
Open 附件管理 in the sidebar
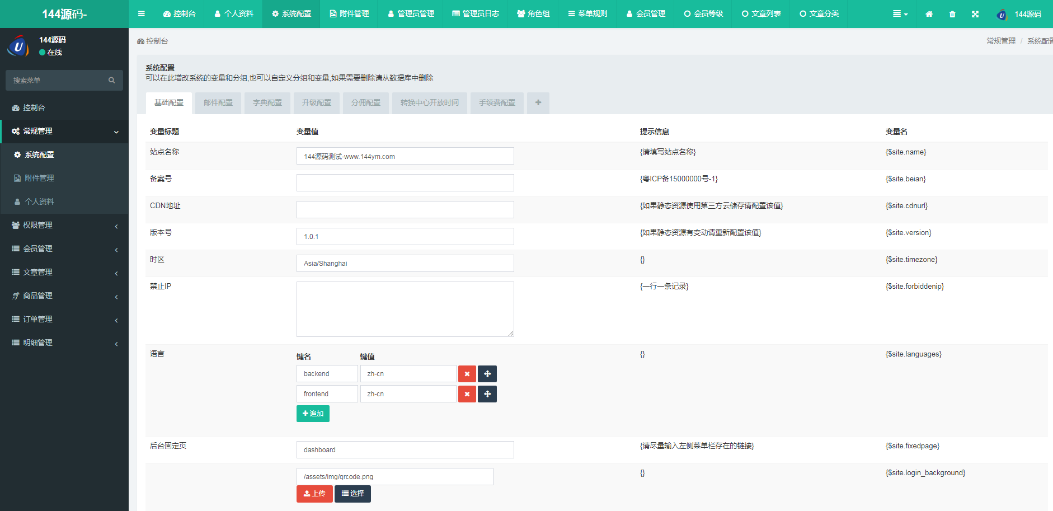click(64, 179)
